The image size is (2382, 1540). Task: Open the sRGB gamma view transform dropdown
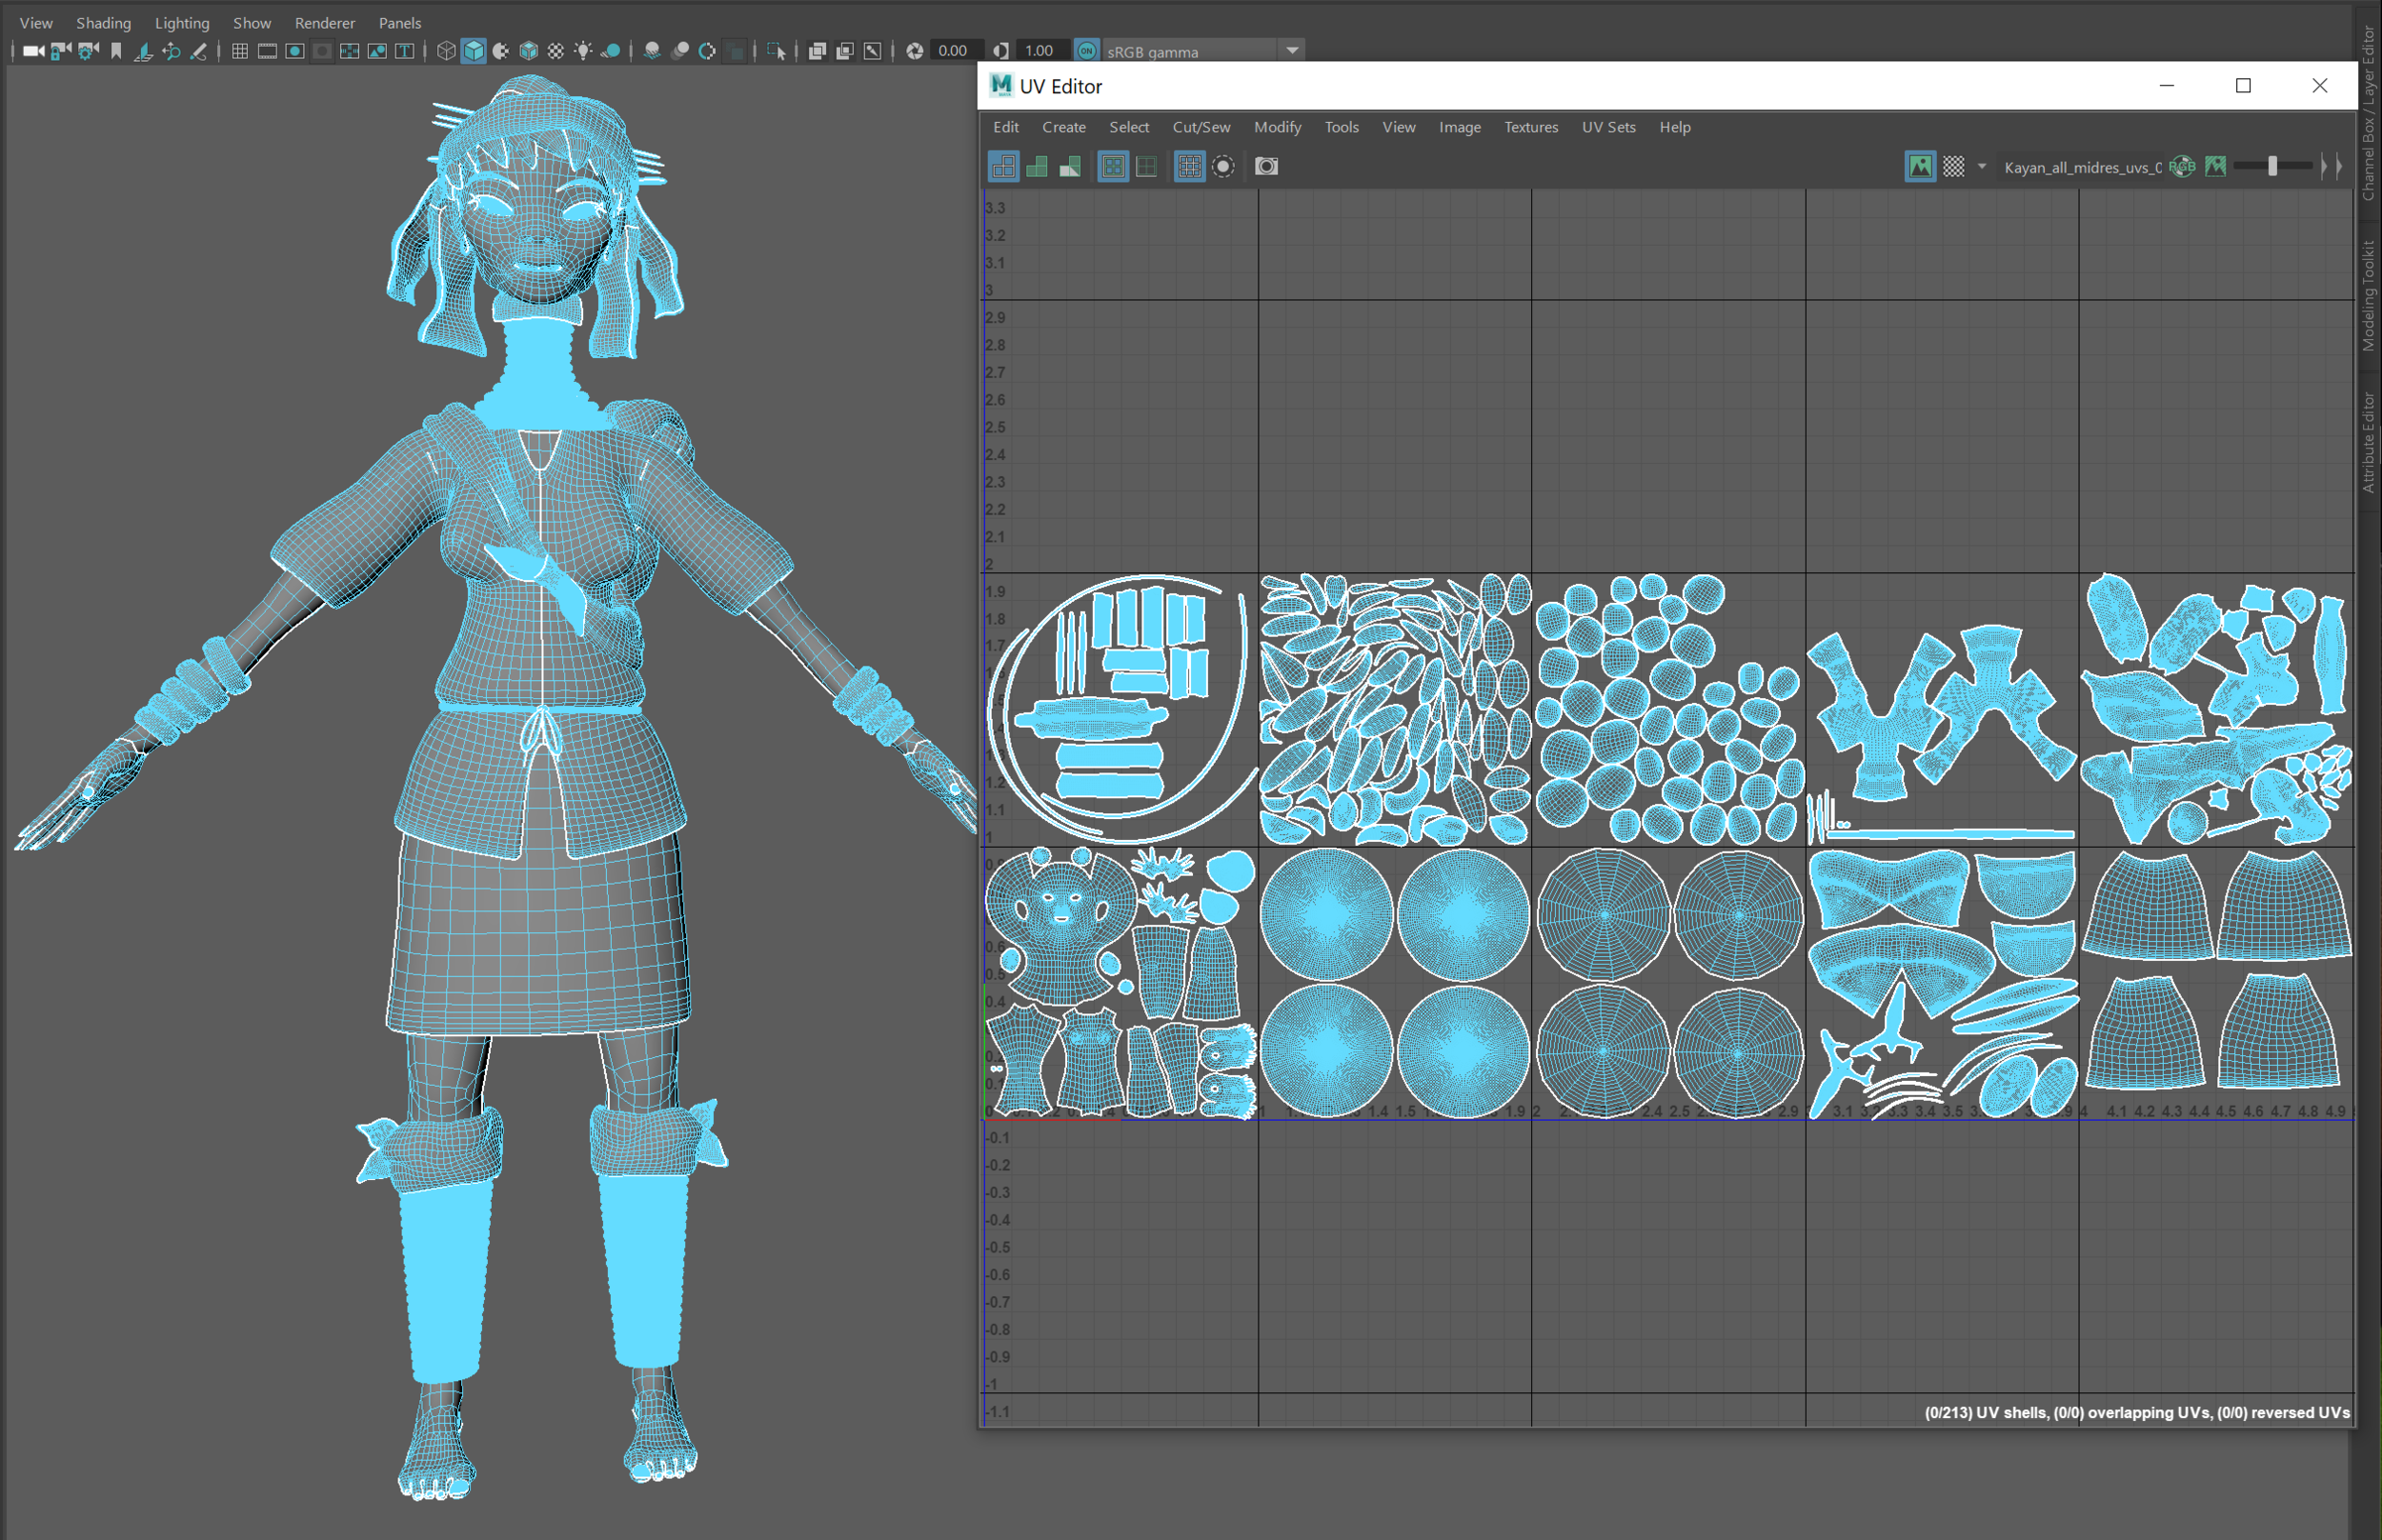[x=1292, y=50]
